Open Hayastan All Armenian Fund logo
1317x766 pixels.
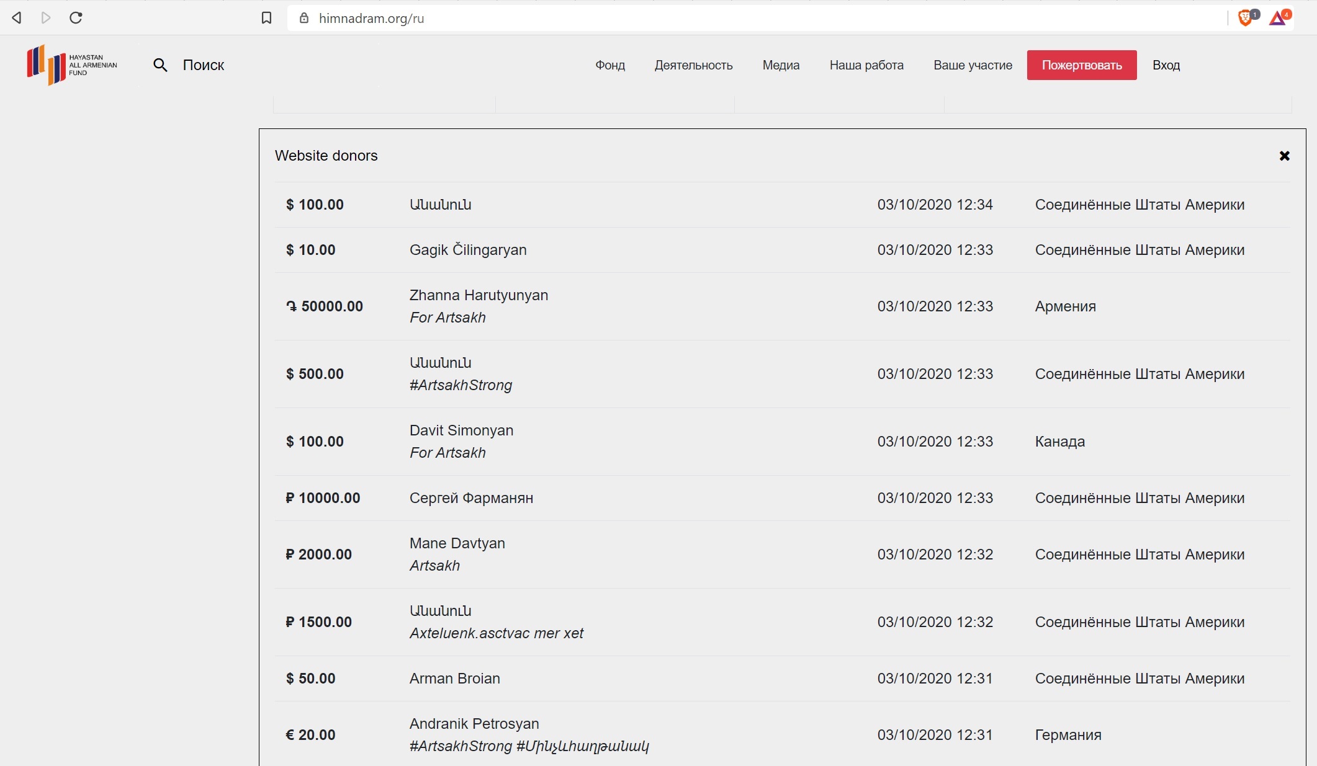[71, 65]
